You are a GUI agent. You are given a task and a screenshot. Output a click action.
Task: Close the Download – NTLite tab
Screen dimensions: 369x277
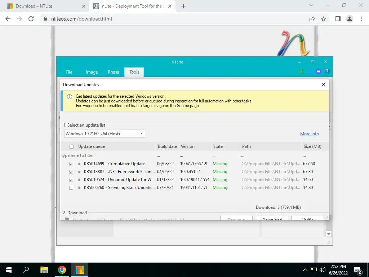[x=84, y=6]
